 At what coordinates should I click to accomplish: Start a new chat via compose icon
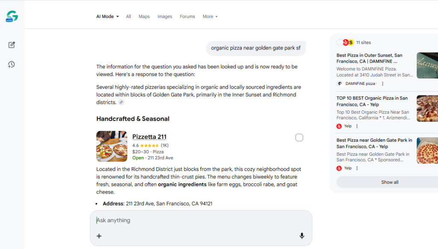pyautogui.click(x=12, y=45)
